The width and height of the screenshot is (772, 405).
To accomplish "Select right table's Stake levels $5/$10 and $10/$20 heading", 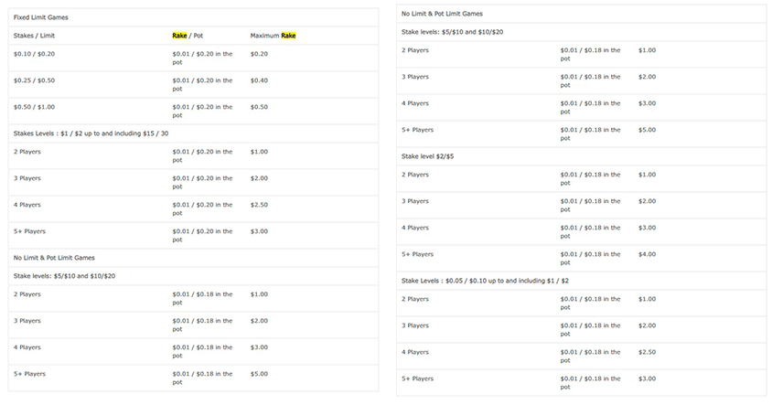I will pos(453,32).
